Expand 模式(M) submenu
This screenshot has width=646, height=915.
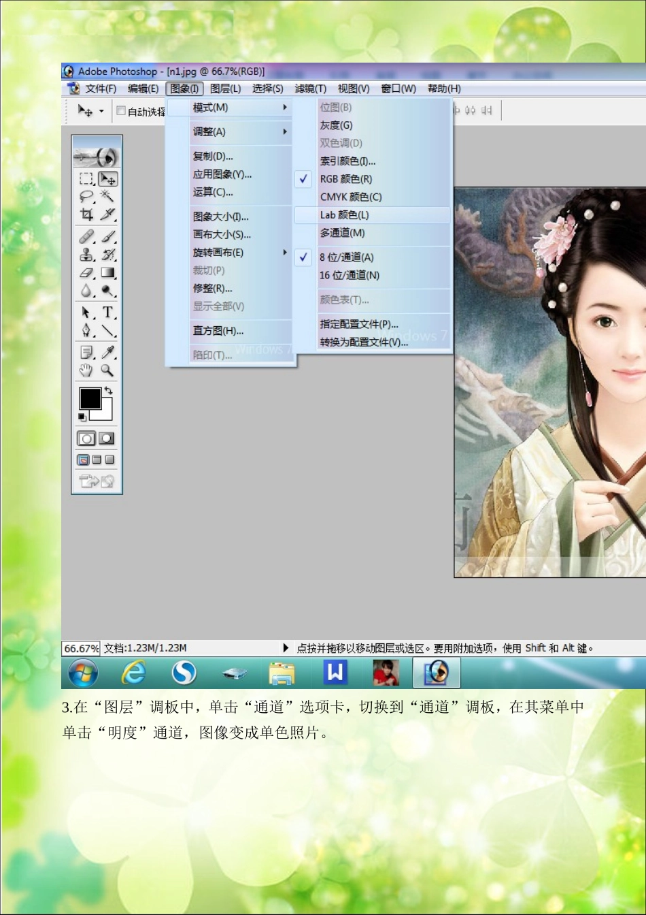tap(231, 108)
